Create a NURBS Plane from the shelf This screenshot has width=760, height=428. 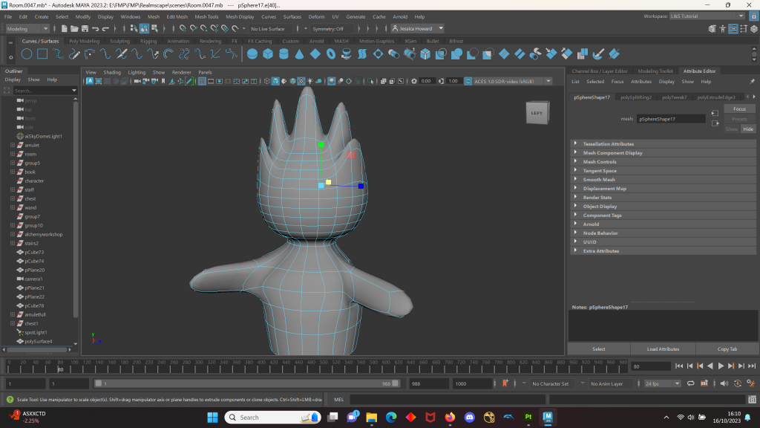tap(315, 53)
